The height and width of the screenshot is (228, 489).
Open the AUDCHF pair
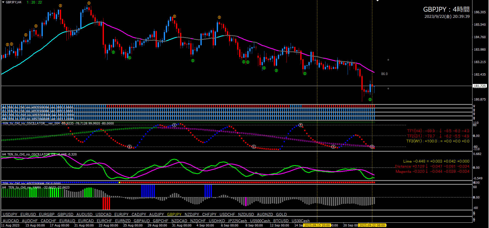(x=30, y=221)
